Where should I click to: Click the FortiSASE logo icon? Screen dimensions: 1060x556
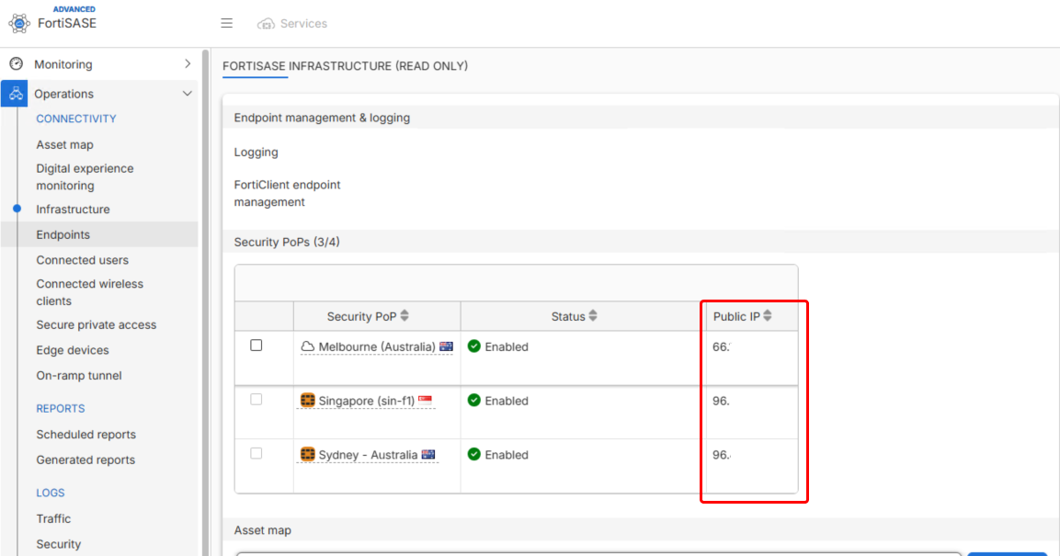(19, 23)
